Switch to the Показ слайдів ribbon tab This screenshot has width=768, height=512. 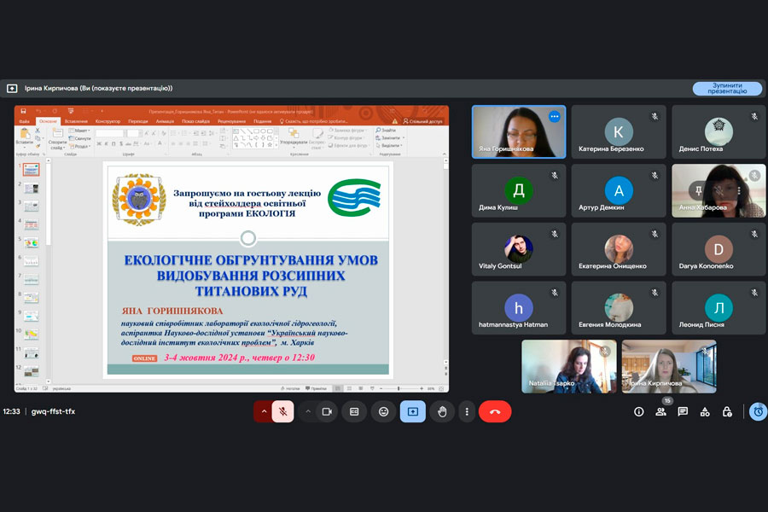(x=196, y=121)
